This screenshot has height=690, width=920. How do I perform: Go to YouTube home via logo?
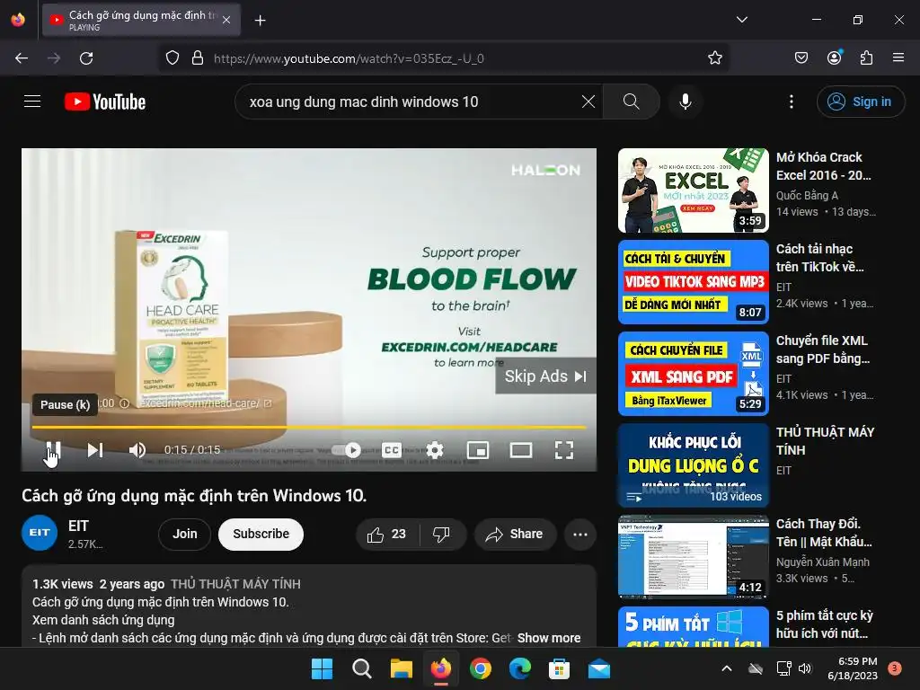(x=105, y=102)
